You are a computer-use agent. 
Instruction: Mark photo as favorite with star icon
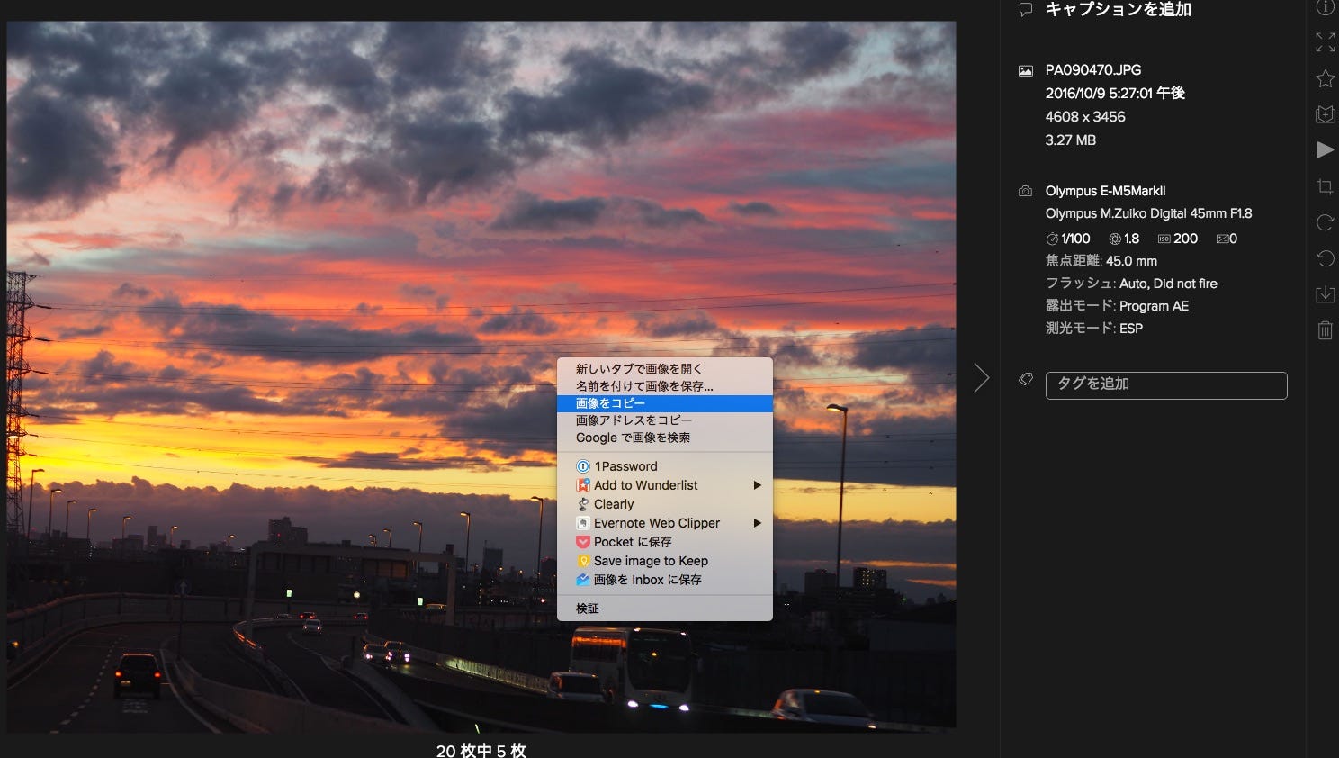pos(1325,78)
